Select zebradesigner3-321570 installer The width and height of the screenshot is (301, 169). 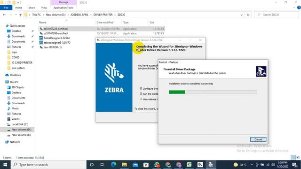click(x=56, y=43)
